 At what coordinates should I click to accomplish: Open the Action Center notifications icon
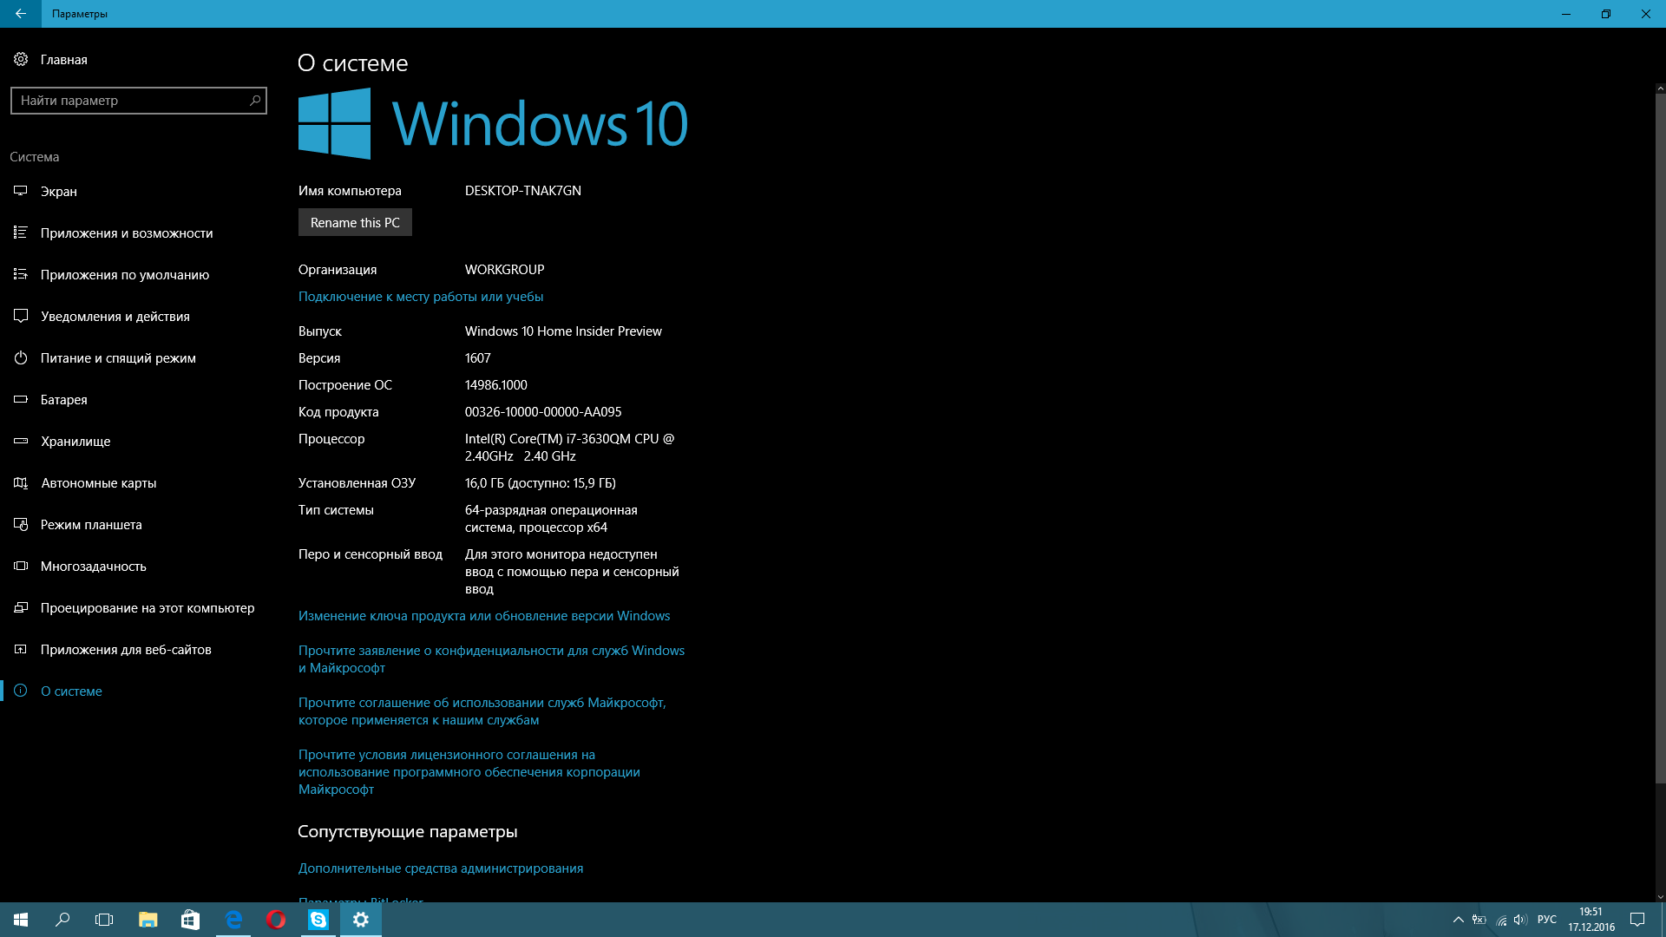pyautogui.click(x=1637, y=920)
